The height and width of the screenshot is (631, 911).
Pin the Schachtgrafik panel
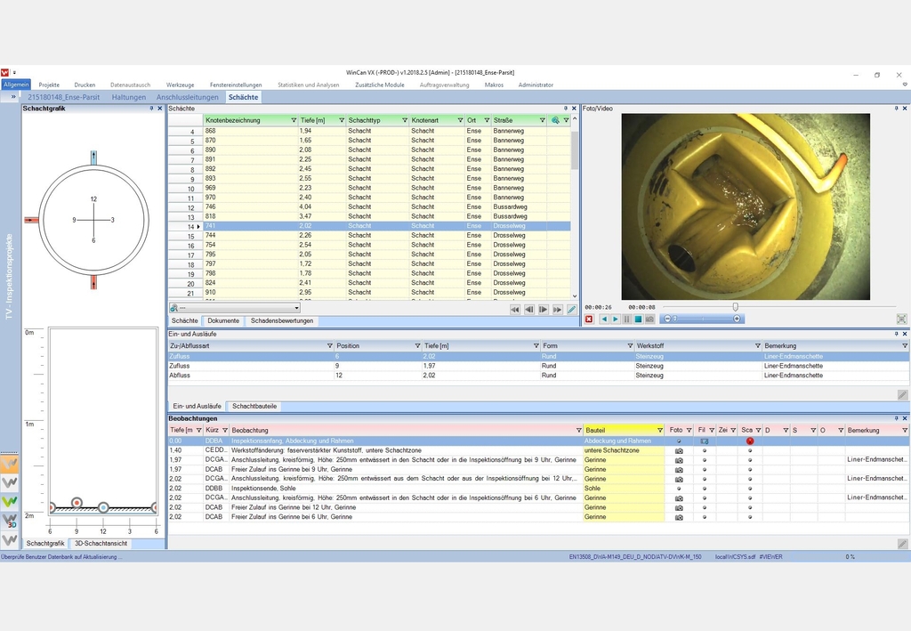point(150,109)
